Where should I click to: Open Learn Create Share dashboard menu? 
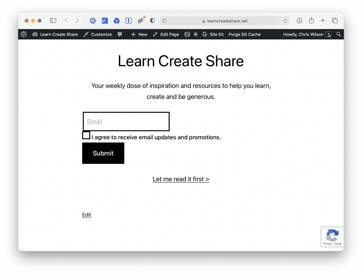coord(55,34)
